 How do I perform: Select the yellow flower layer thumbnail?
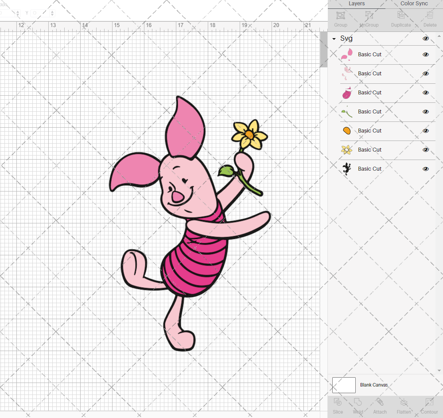click(347, 150)
